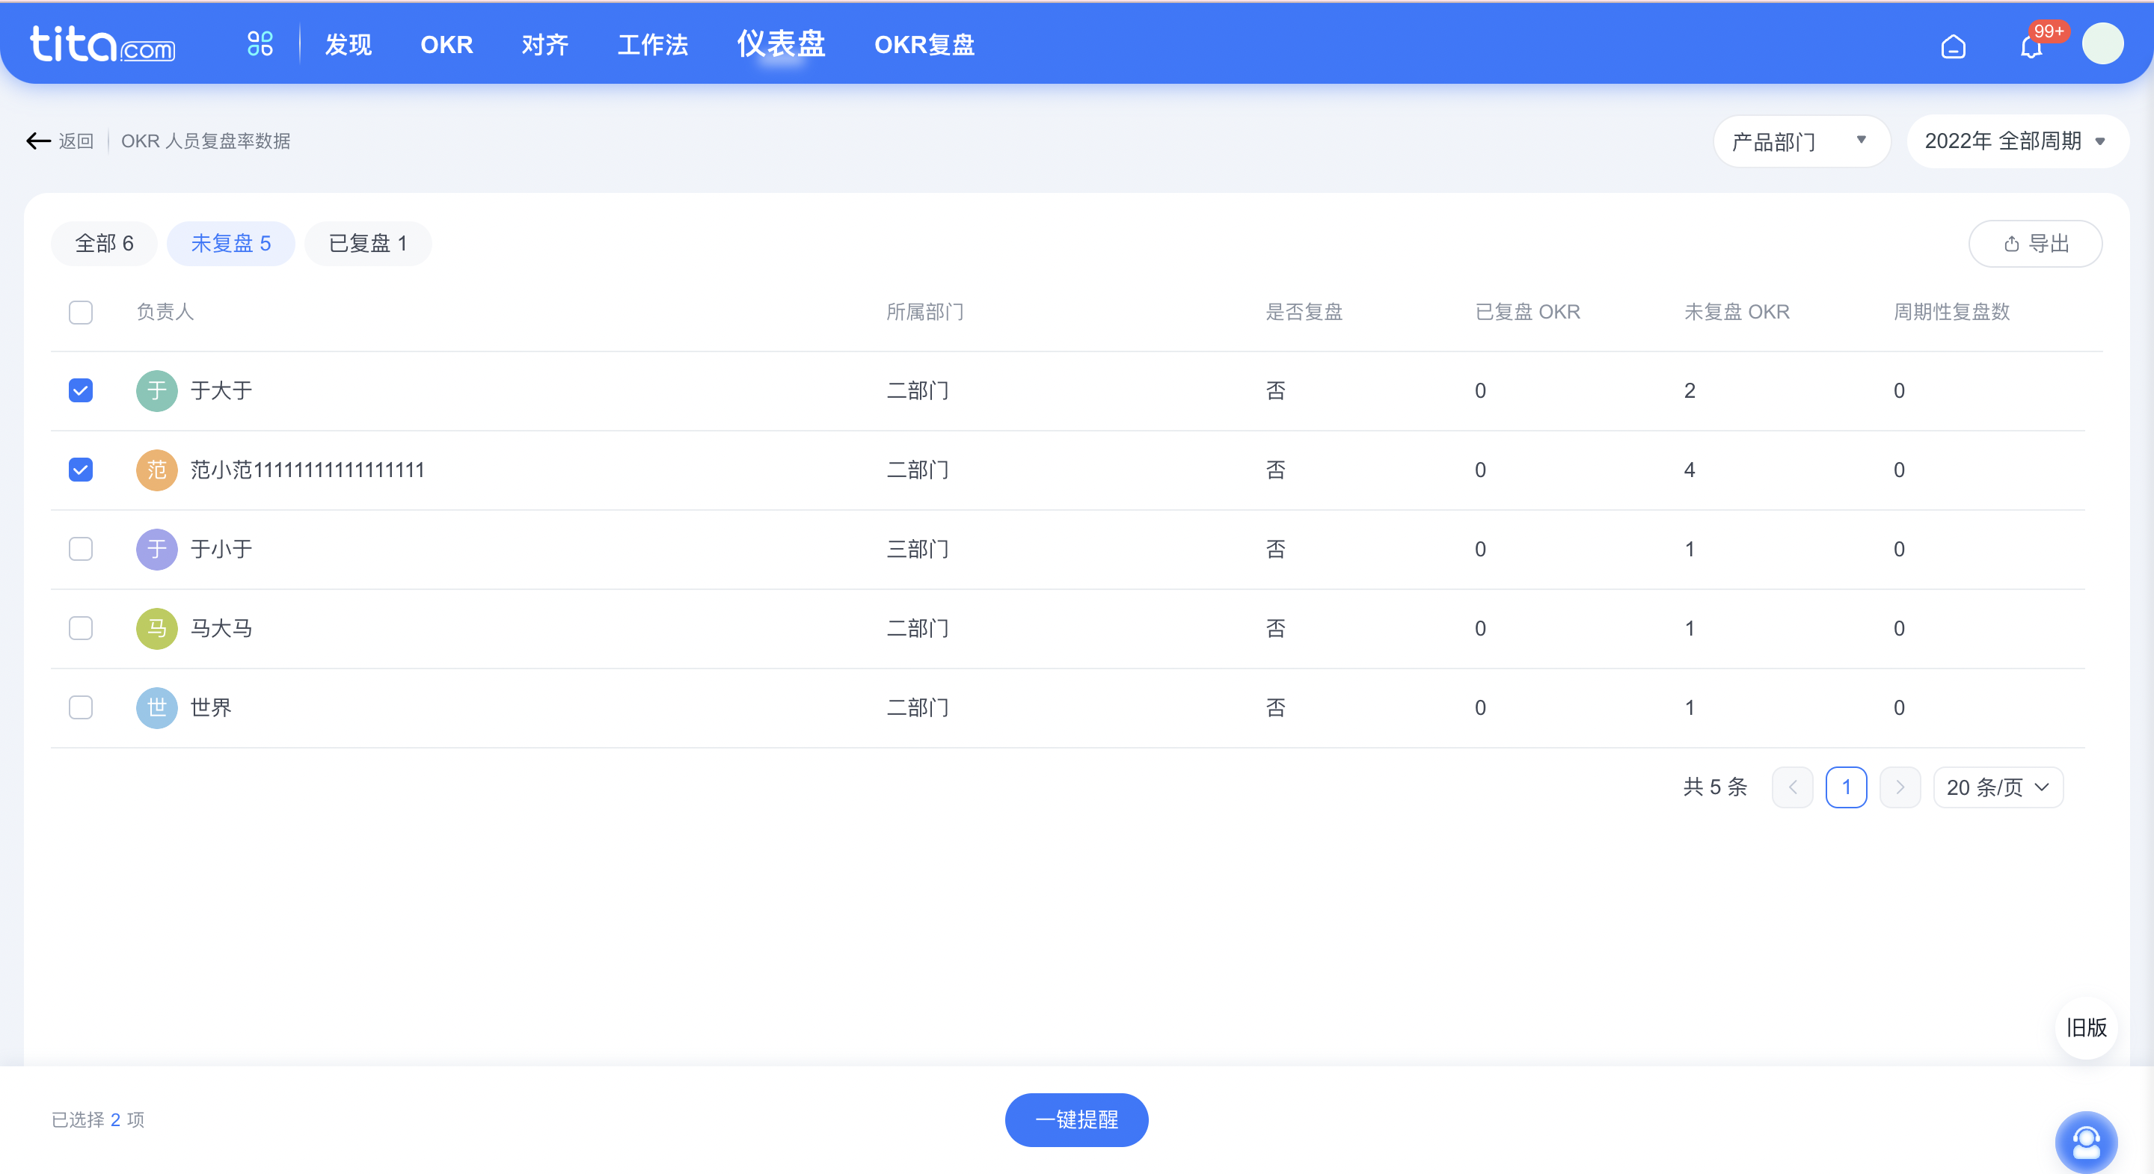Switch to the 全部 6 tab
Image resolution: width=2154 pixels, height=1174 pixels.
104,243
